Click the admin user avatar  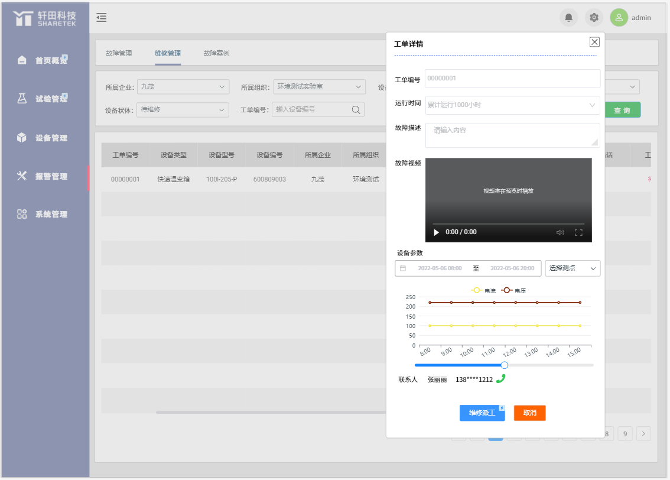coord(619,18)
